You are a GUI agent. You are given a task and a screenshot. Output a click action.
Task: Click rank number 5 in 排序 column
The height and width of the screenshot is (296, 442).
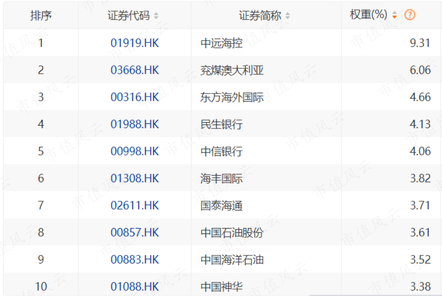click(41, 151)
